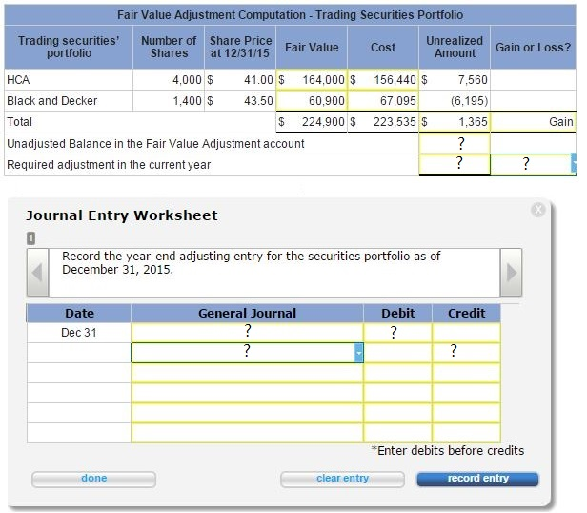Click the 'Dec 31' date cell

pyautogui.click(x=78, y=333)
